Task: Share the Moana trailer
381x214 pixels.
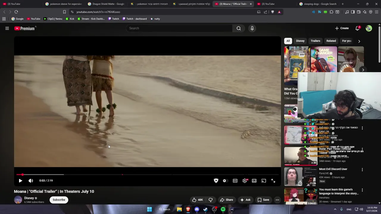Action: coord(227,200)
